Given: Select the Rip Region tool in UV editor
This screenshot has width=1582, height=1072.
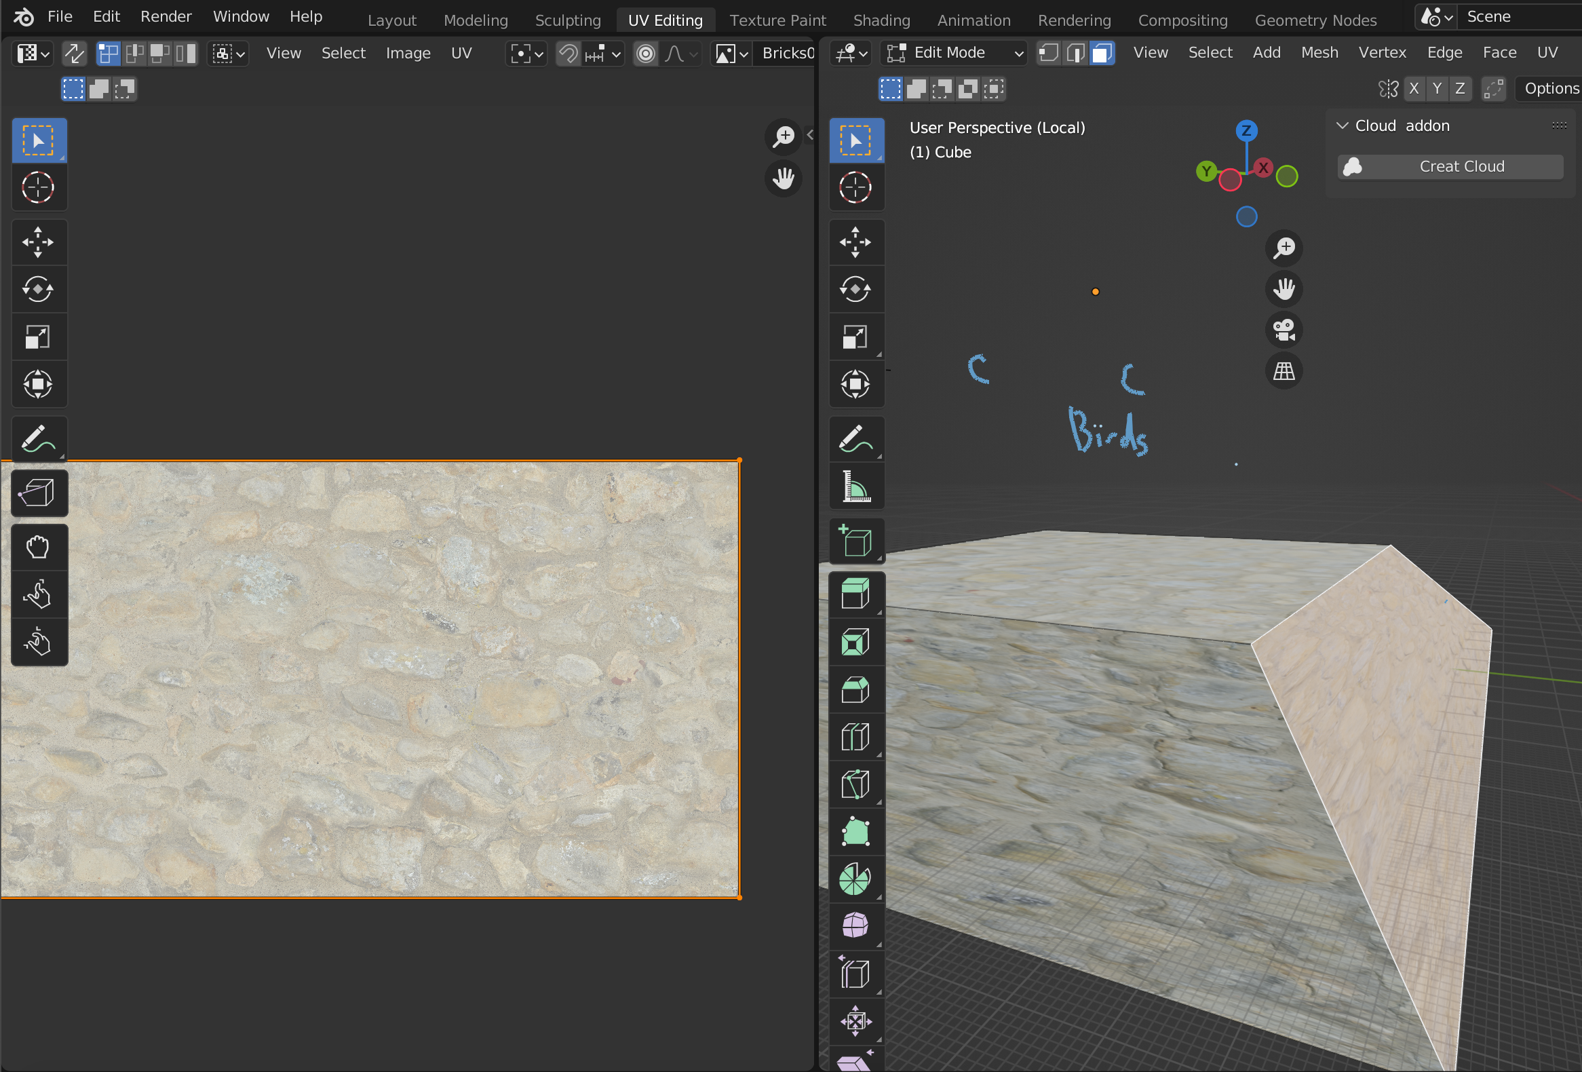Looking at the screenshot, I should 39,493.
